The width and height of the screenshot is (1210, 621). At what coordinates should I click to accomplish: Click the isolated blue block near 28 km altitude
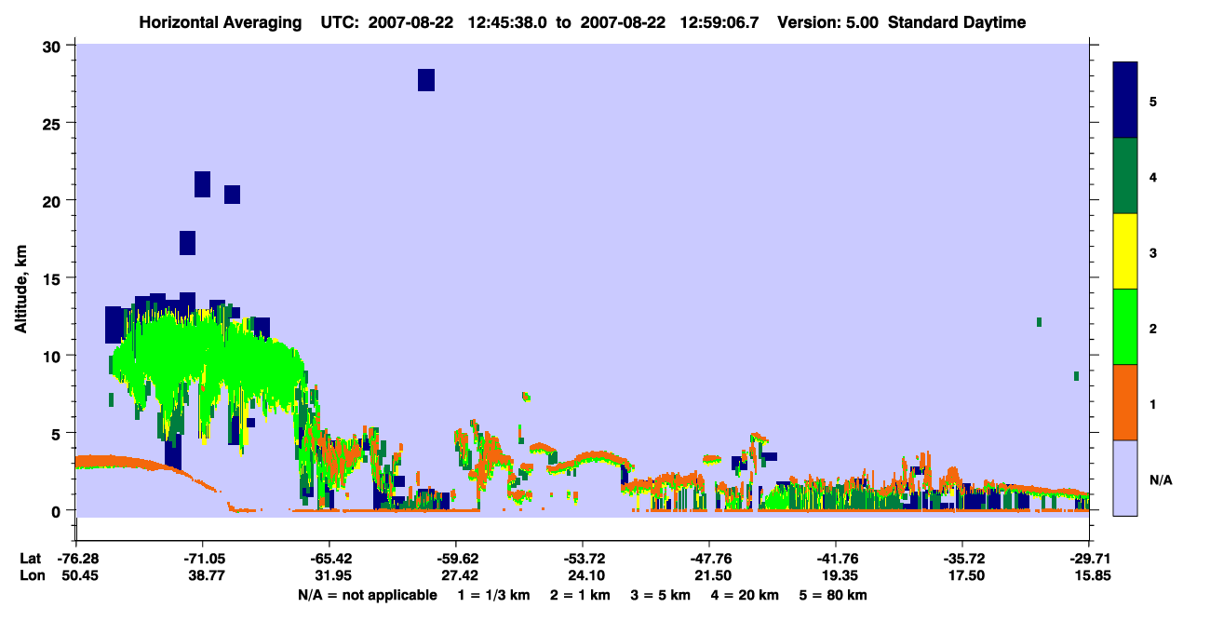click(x=426, y=80)
